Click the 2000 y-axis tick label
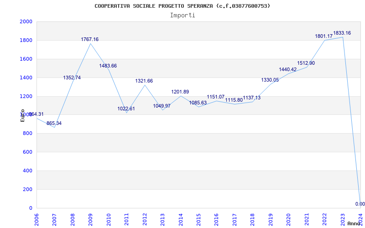Viewport: 365px width, 228px height. [26, 21]
